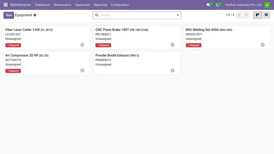Click the Equipment breadcrumb title
274x154 pixels.
(x=23, y=15)
